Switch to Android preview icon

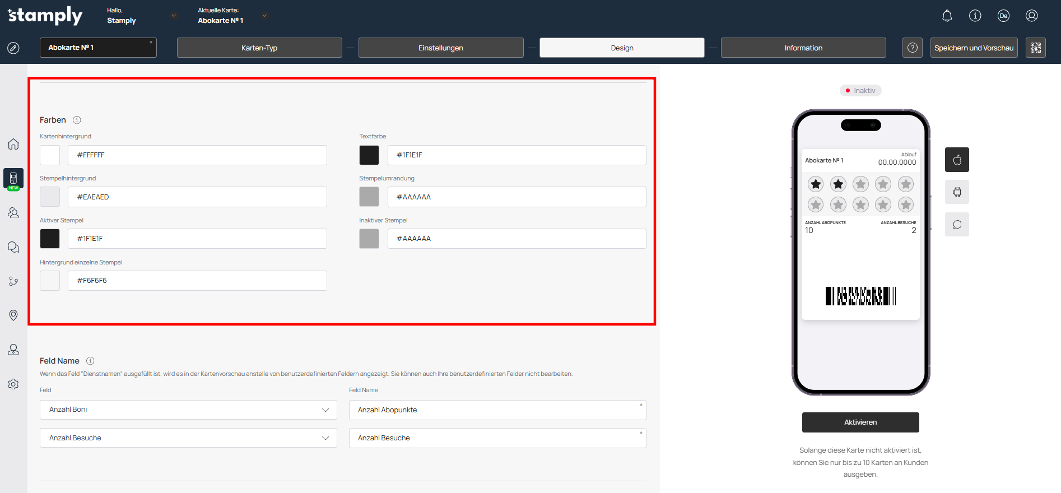click(x=957, y=192)
